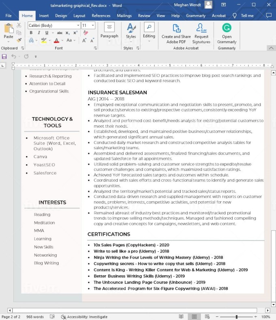276x320 pixels.
Task: Customize Quick Access Toolbar dropdown
Action: pos(36,57)
